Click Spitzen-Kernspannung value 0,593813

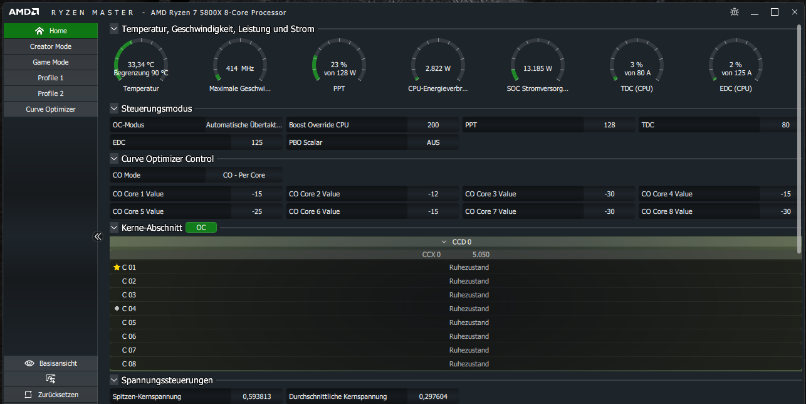pos(257,396)
